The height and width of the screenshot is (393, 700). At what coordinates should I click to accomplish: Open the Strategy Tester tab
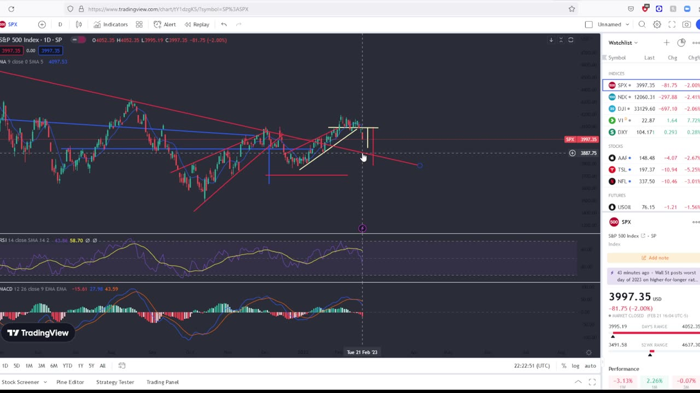pyautogui.click(x=115, y=382)
